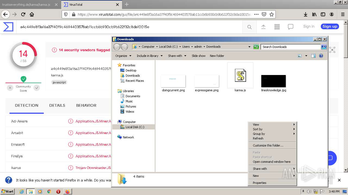Open Firefox downloads panel
The width and height of the screenshot is (348, 195).
coord(306,14)
